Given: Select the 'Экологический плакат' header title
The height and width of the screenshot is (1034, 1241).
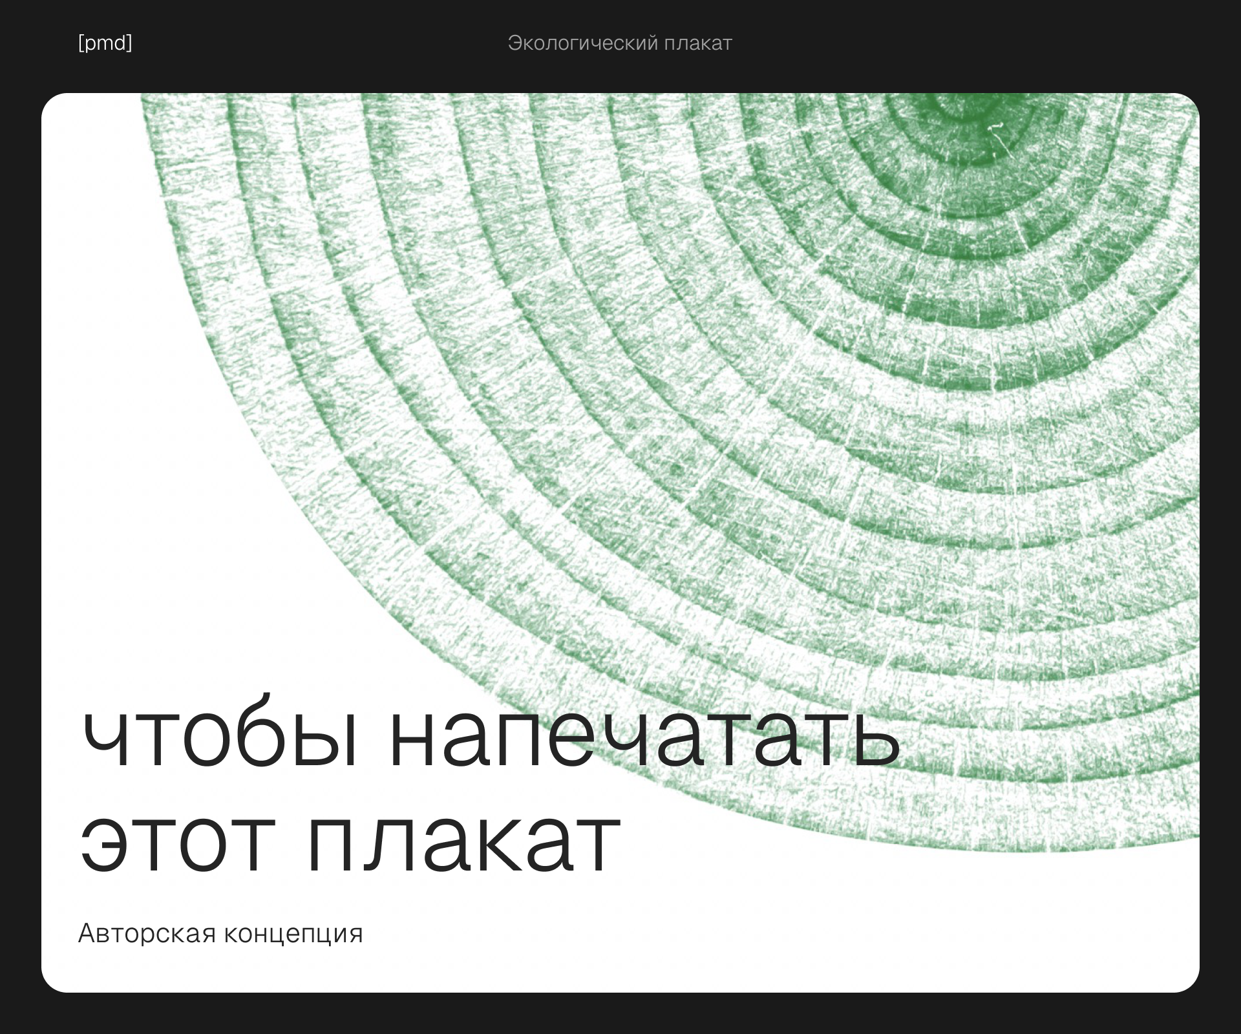Looking at the screenshot, I should click(x=620, y=43).
